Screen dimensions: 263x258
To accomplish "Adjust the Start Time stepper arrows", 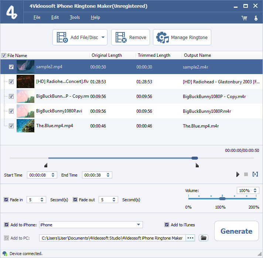I will 53,175.
